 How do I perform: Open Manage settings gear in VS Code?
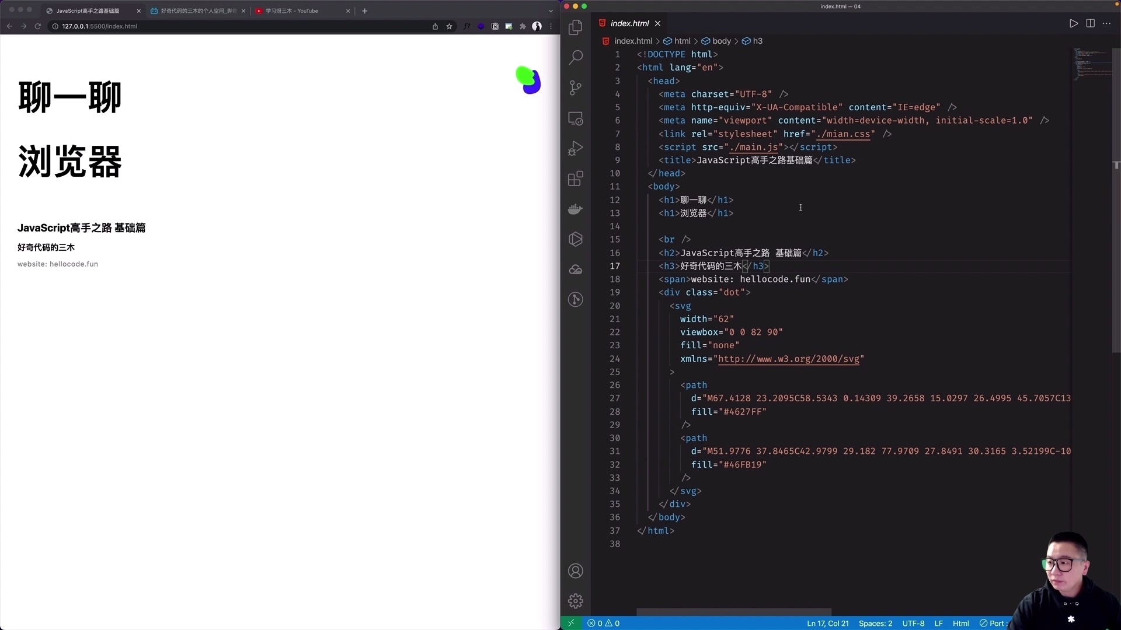[x=576, y=600]
